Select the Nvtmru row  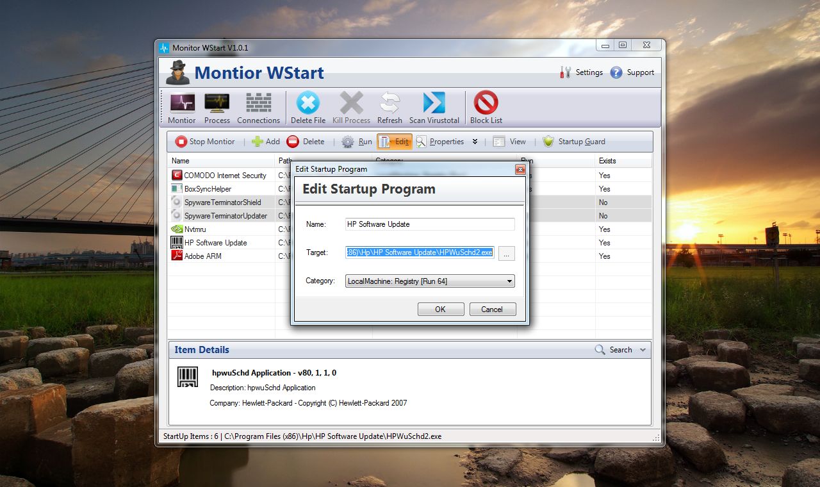(x=409, y=229)
